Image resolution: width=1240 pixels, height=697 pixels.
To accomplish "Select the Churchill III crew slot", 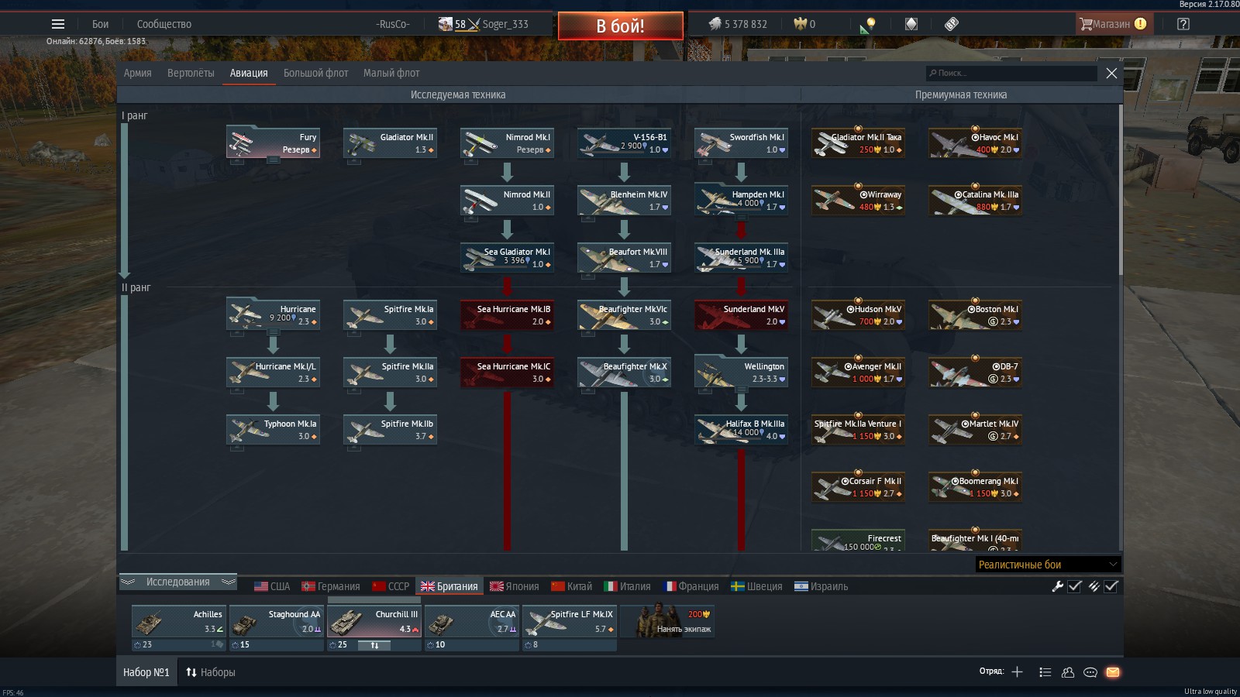I will click(374, 621).
